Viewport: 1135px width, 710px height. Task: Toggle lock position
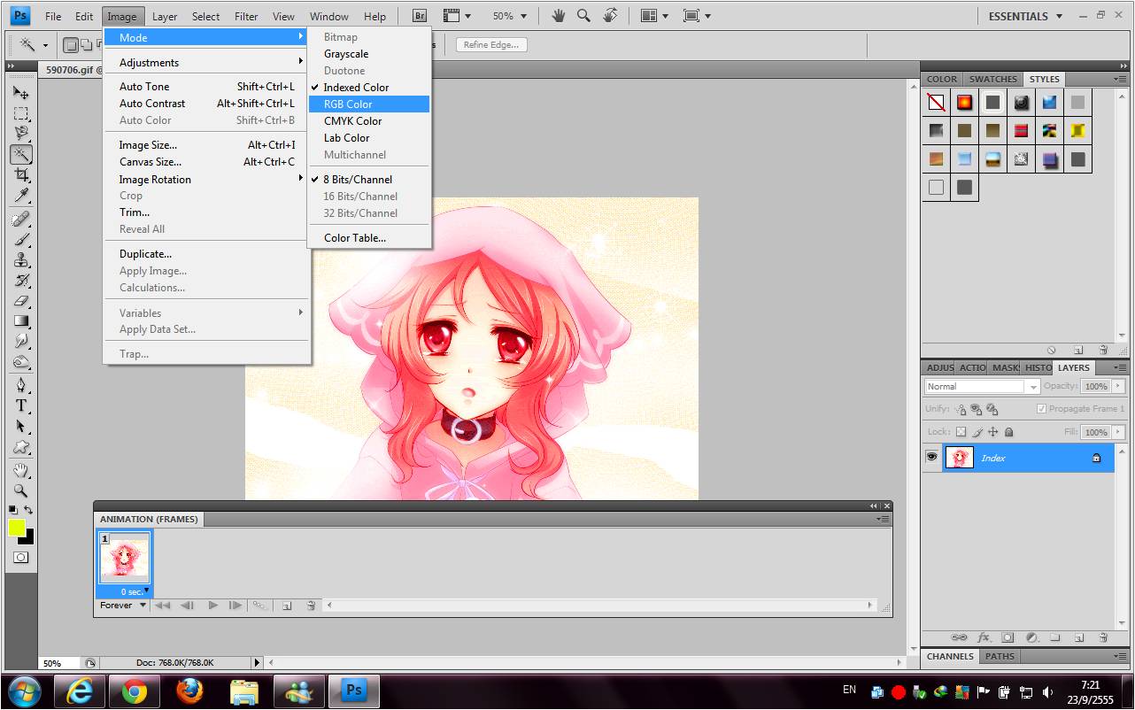click(x=993, y=432)
